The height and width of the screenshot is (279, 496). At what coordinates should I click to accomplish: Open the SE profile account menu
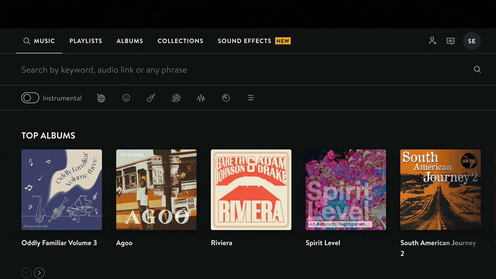click(x=472, y=41)
